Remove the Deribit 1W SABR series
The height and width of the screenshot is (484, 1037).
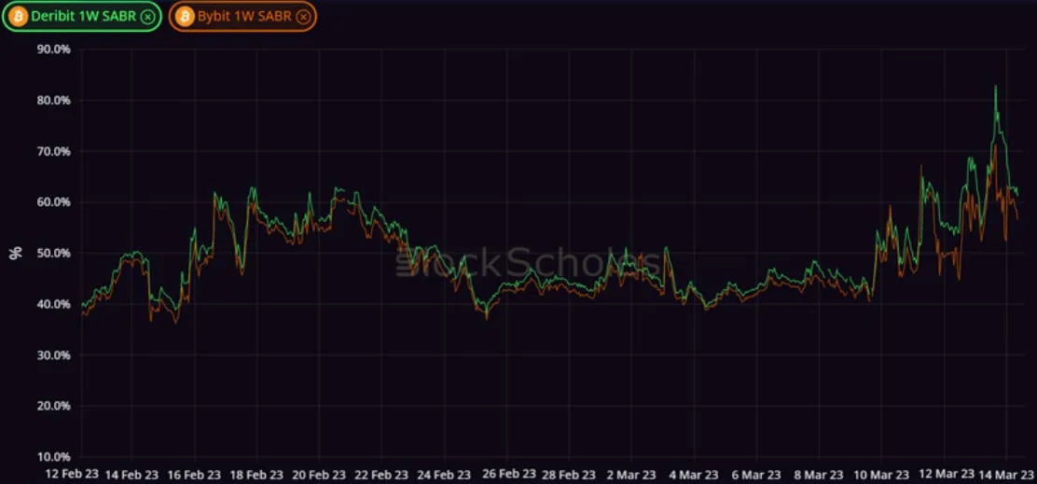coord(147,17)
